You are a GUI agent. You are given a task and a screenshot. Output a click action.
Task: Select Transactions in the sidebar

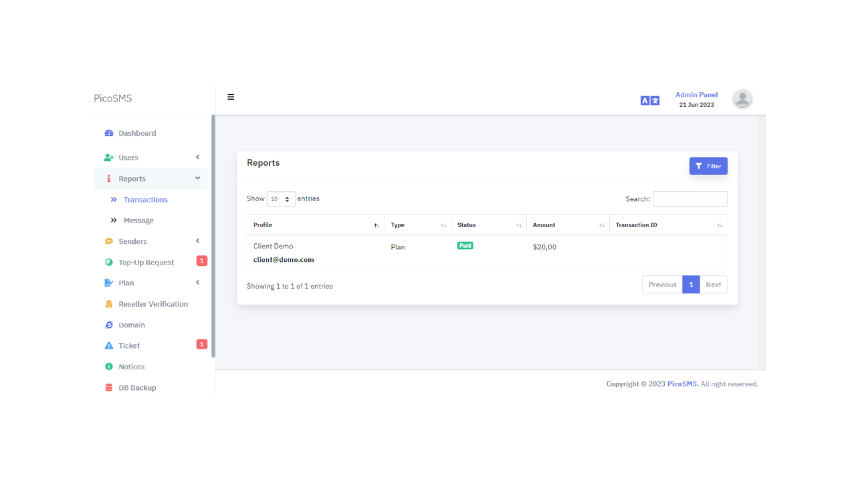[x=146, y=200]
